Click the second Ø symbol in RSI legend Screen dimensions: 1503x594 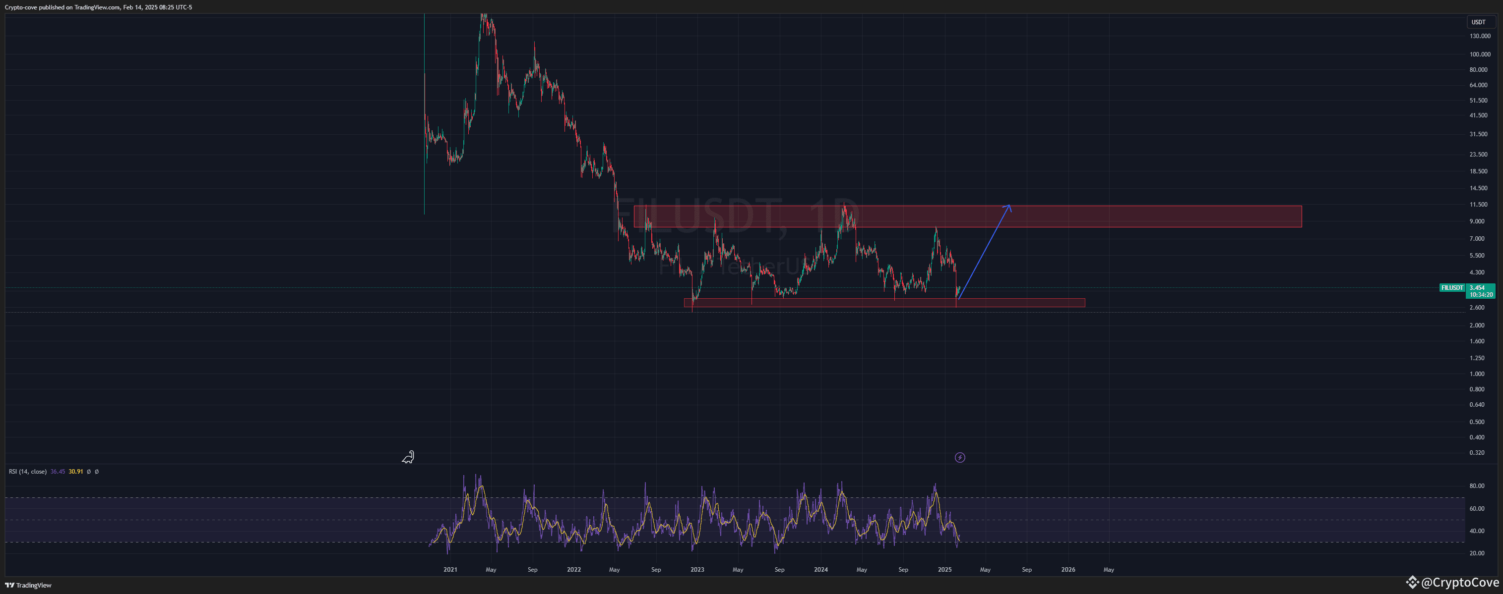coord(97,472)
